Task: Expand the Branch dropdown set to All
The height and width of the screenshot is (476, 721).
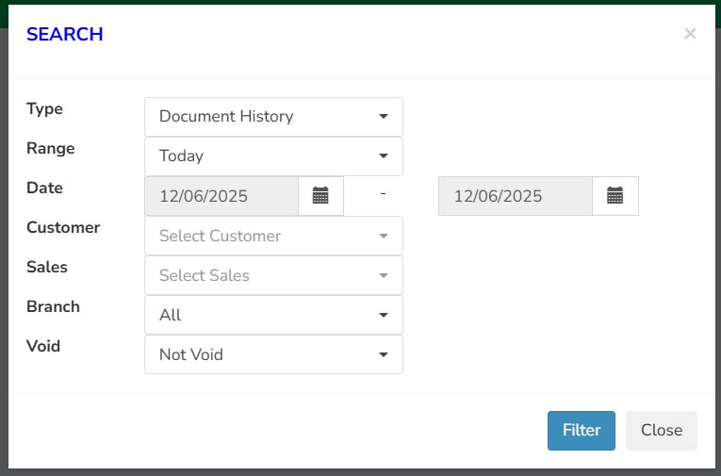Action: 273,315
